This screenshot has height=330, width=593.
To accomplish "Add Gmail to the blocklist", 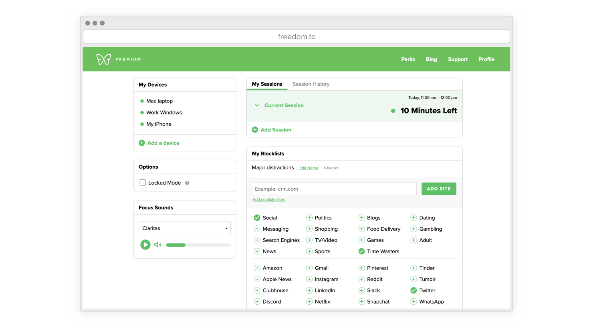I will point(309,268).
